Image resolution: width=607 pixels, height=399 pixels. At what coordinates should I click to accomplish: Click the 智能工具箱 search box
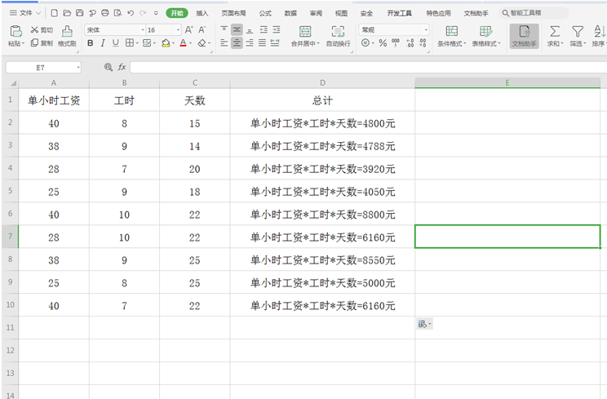pyautogui.click(x=534, y=13)
